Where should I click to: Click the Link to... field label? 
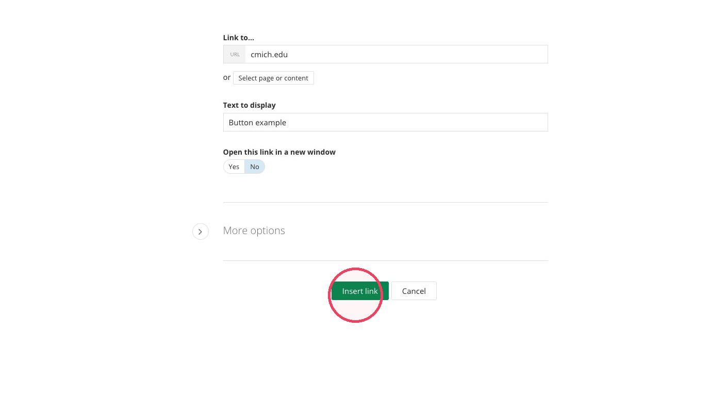pyautogui.click(x=239, y=38)
